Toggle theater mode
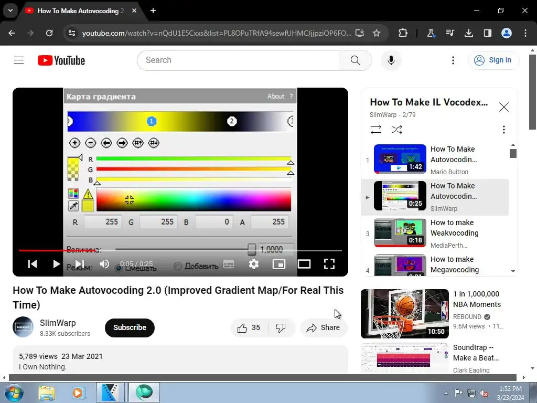Screen dimensions: 537x403 (304, 264)
